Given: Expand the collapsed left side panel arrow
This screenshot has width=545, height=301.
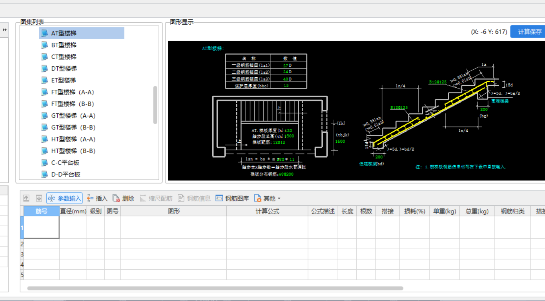Looking at the screenshot, I should 5,30.
